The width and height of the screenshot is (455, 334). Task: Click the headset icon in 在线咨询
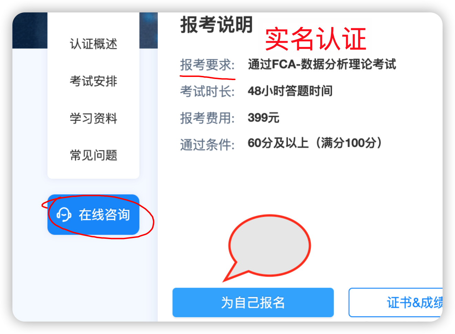click(64, 215)
